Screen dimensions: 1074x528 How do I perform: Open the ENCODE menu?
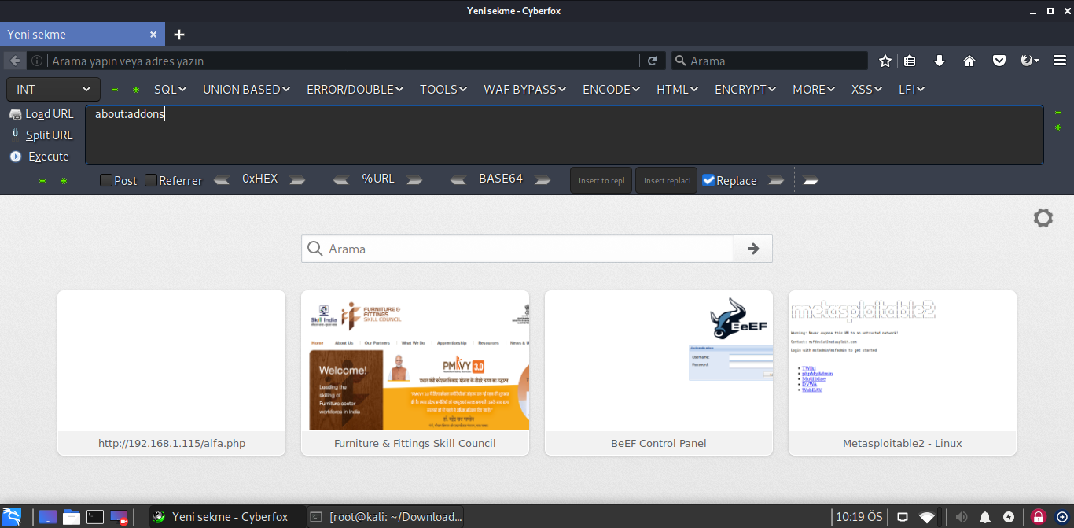(x=611, y=90)
